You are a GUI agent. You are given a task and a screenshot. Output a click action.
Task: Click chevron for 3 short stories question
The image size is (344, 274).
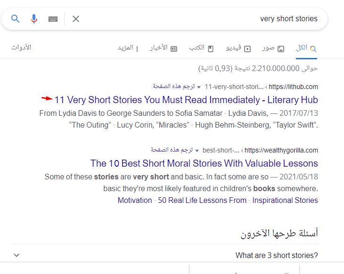coord(16,255)
